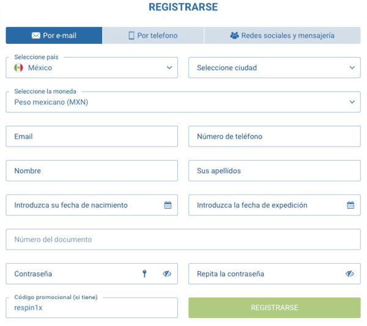Image resolution: width=367 pixels, height=326 pixels.
Task: Open the birth date calendar icon
Action: (168, 205)
